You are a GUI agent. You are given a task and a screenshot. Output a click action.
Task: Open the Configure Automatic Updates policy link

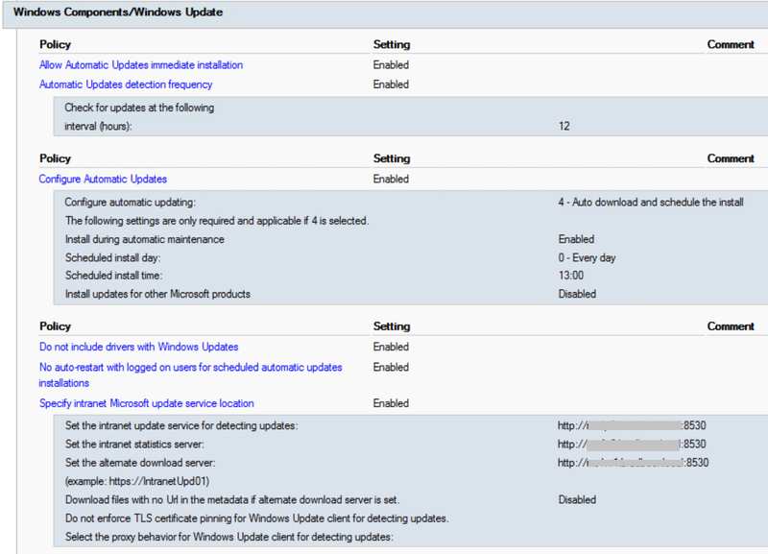pyautogui.click(x=103, y=179)
